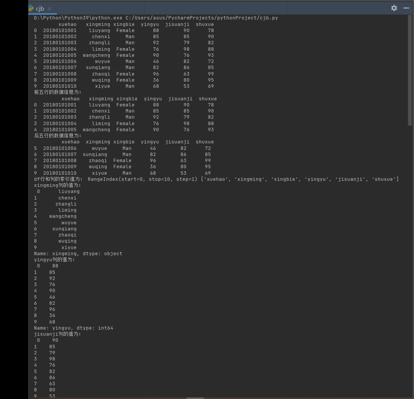Click 'Name: xingming, dtype: object' line

[x=78, y=254]
